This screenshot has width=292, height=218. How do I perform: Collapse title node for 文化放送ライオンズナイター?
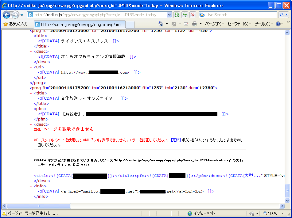31,93
